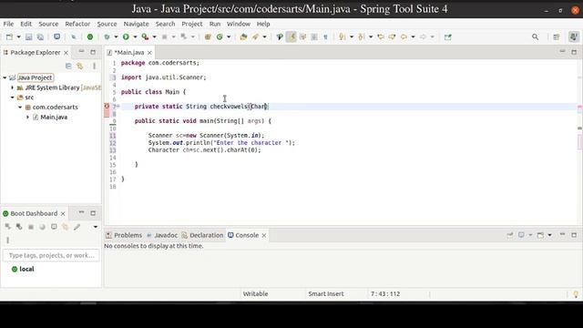
Task: Click the toolbar search magnifier icon
Action: pyautogui.click(x=535, y=36)
